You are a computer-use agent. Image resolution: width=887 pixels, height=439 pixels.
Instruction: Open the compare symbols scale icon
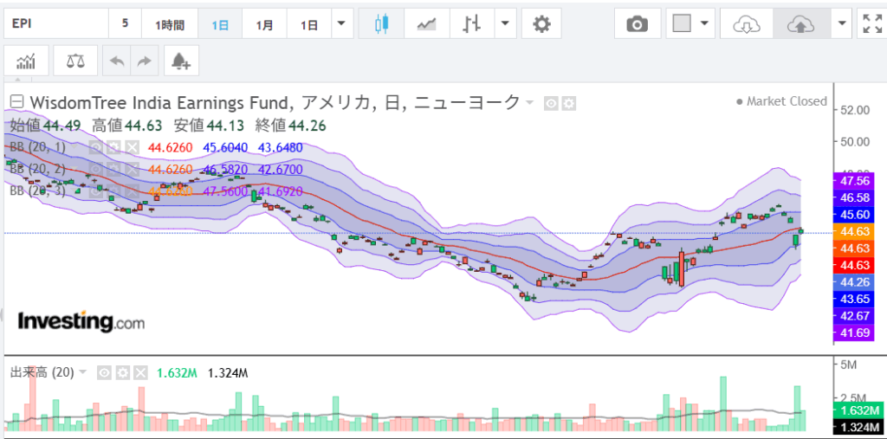tap(75, 61)
